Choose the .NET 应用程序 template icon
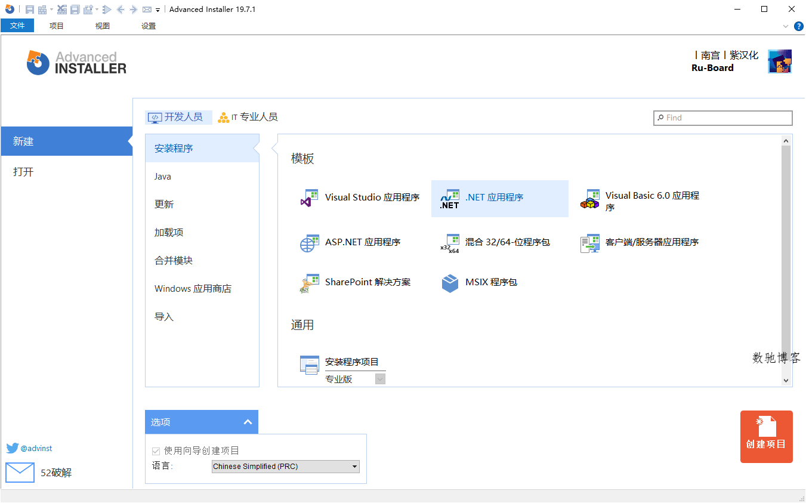The image size is (806, 503). coord(449,198)
